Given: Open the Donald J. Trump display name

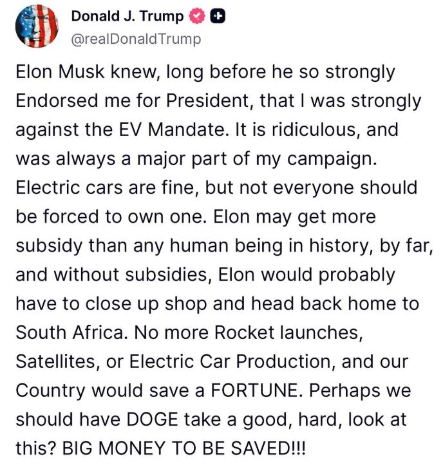Looking at the screenshot, I should pos(127,16).
